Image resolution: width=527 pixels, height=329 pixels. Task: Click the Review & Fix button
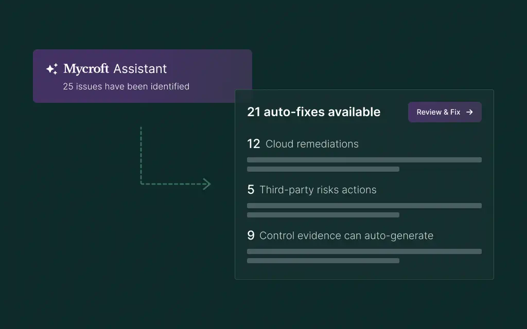[445, 112]
